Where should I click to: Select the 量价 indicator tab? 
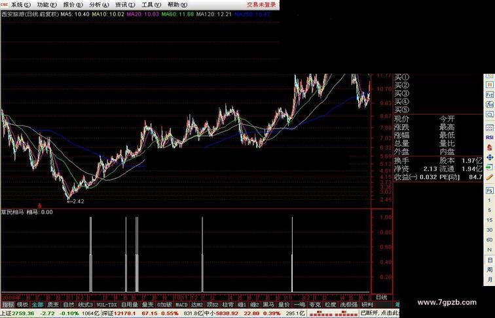(284, 304)
